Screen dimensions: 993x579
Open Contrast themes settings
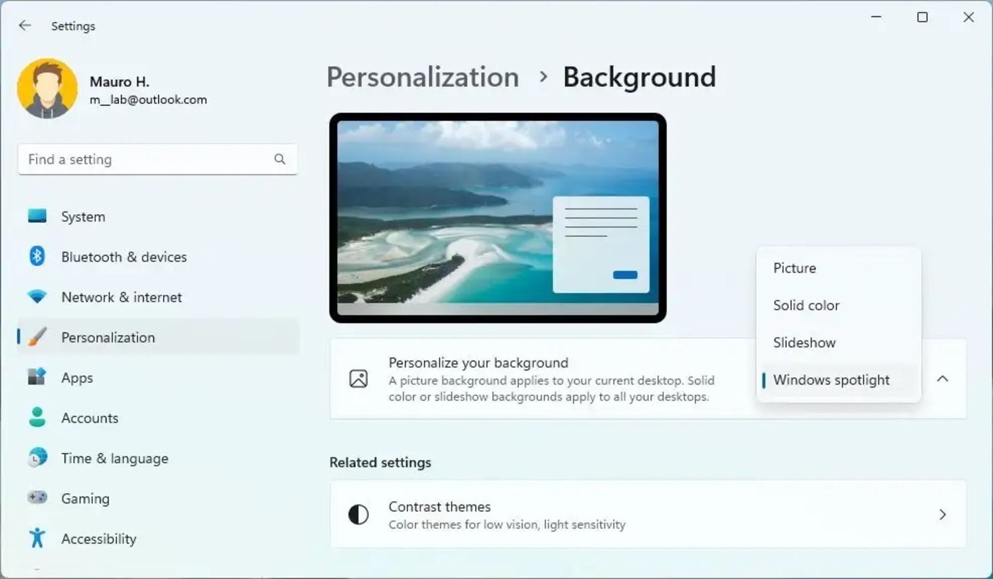click(648, 515)
